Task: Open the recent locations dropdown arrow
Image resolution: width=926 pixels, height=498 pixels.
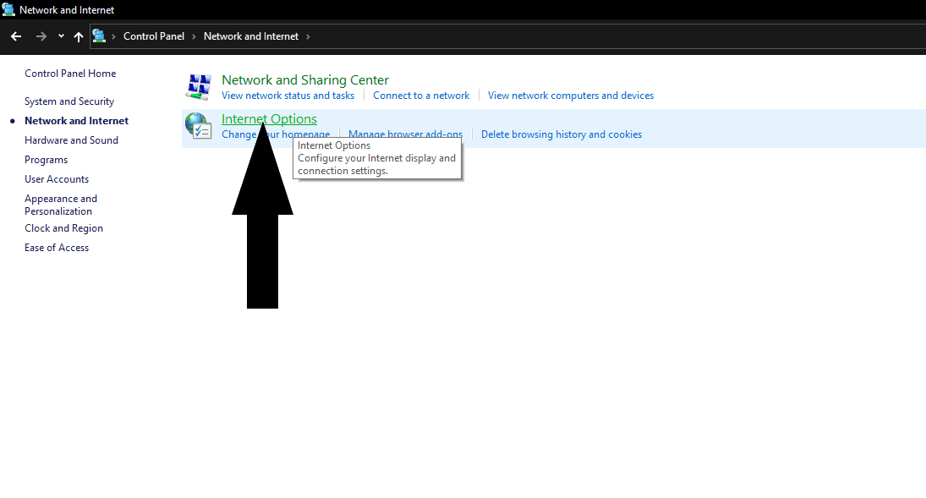Action: click(61, 36)
